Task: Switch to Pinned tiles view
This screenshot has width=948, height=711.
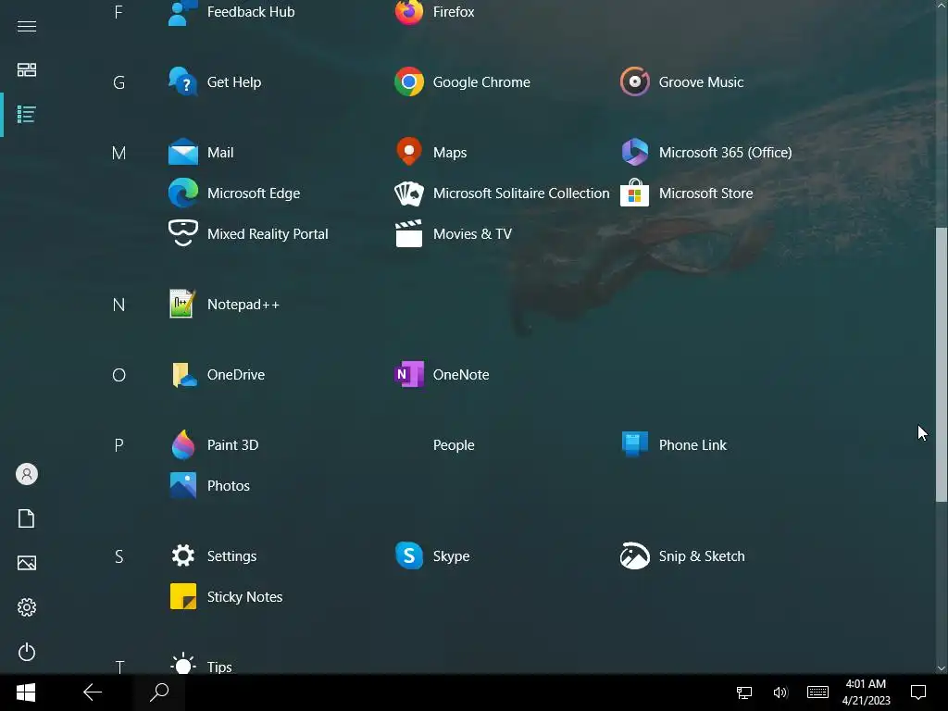Action: pos(27,70)
